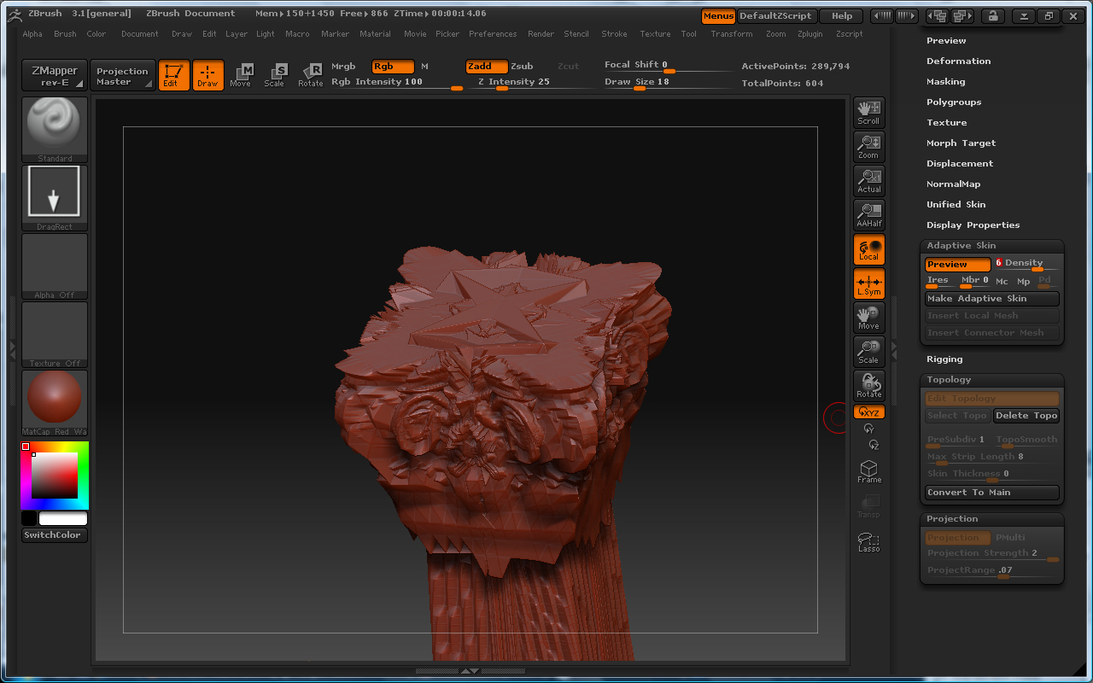Click the Frame mesh icon
This screenshot has height=683, width=1093.
click(x=869, y=471)
